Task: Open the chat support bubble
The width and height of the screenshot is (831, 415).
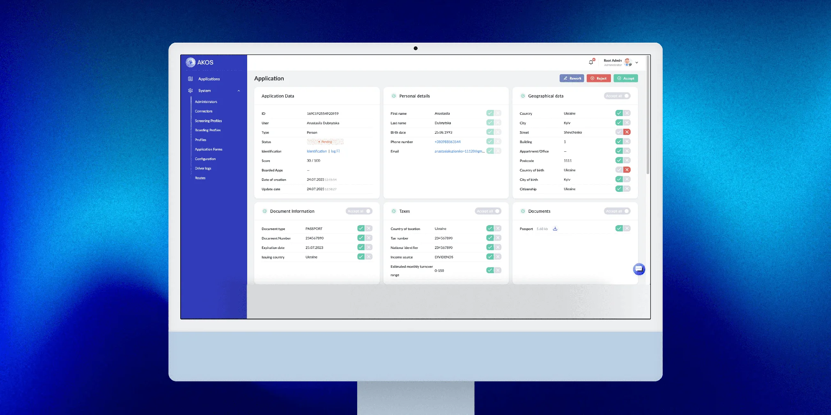Action: pyautogui.click(x=638, y=269)
